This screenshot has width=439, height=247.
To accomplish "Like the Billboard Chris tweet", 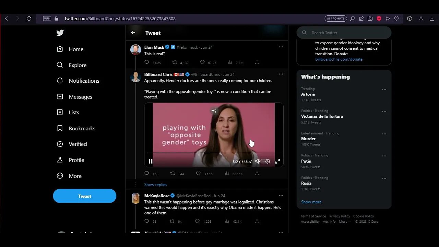I will [198, 174].
